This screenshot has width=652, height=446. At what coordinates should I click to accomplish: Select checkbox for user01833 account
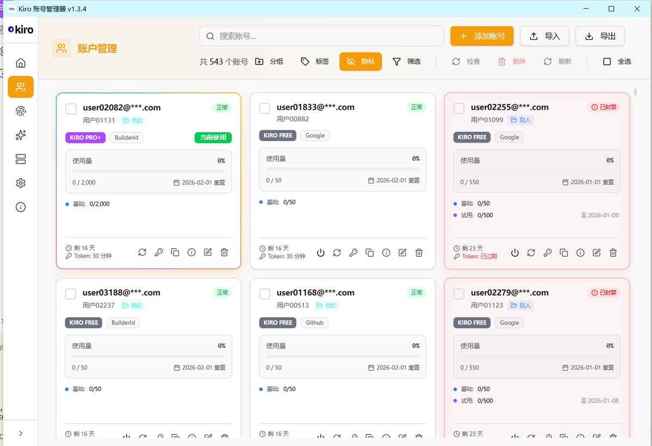(x=265, y=109)
